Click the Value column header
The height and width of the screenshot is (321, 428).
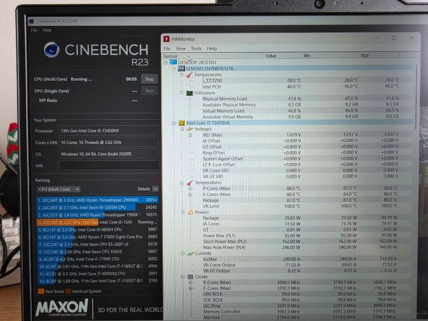point(282,56)
